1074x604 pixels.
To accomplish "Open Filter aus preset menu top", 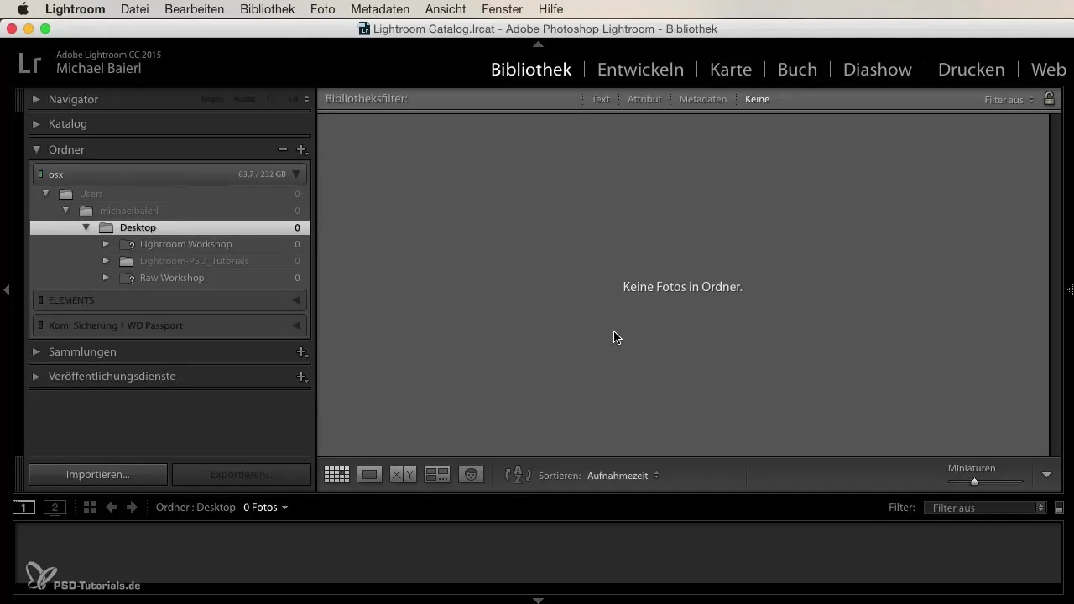I will pos(1009,100).
